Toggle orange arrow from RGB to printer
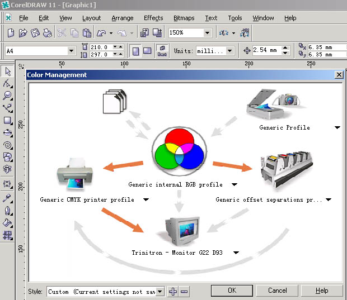This screenshot has height=300, width=347. click(123, 166)
